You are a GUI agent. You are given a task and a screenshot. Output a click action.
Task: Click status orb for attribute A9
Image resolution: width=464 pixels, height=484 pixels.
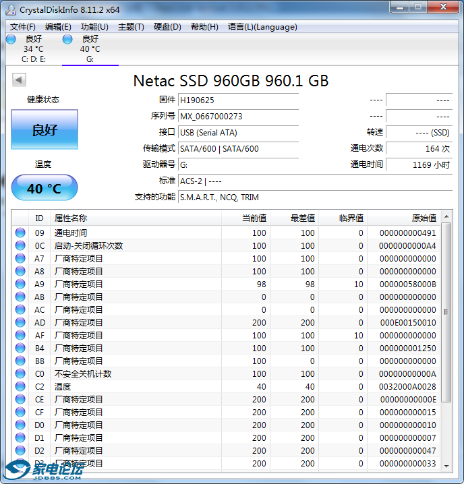[x=20, y=284]
